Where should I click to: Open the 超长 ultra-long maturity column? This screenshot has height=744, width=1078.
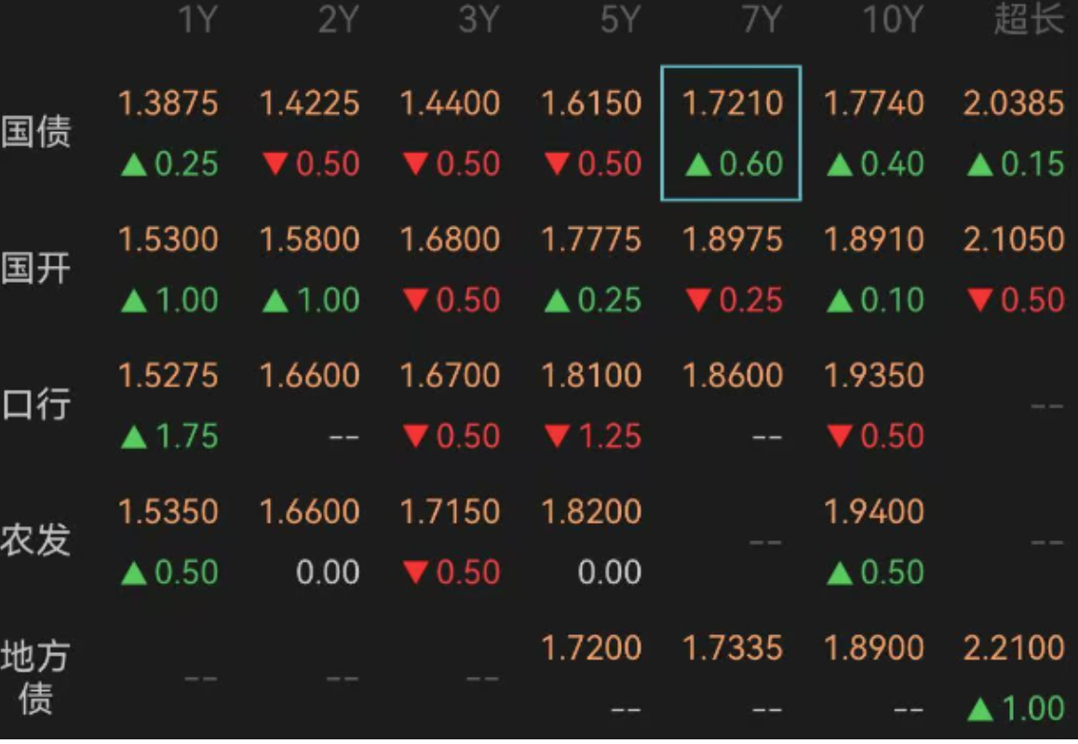coord(1028,20)
